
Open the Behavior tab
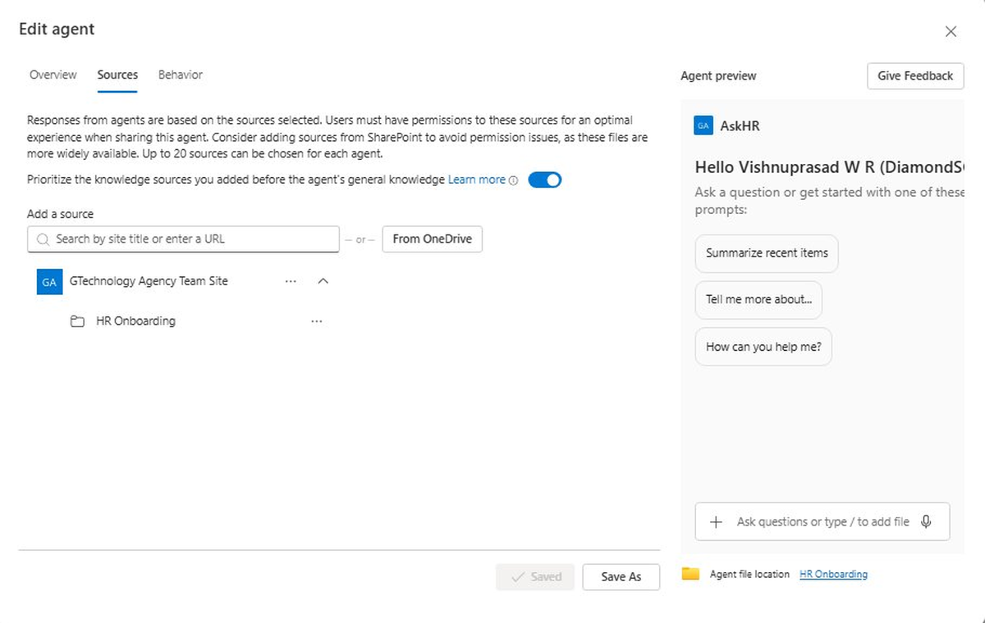[x=180, y=75]
